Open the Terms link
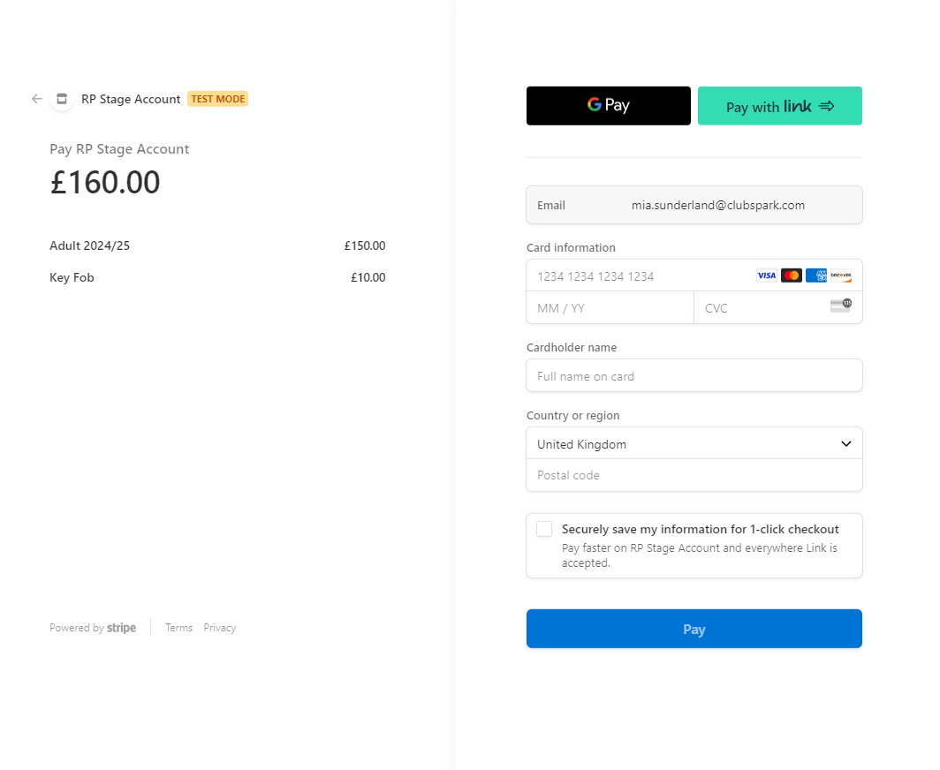Screen dimensions: 940x770 point(178,628)
